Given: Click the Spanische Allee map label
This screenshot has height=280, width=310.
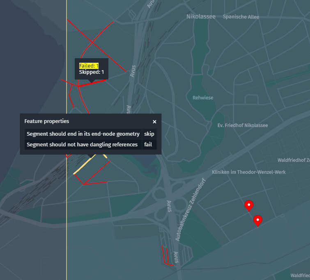Looking at the screenshot, I should 241,17.
